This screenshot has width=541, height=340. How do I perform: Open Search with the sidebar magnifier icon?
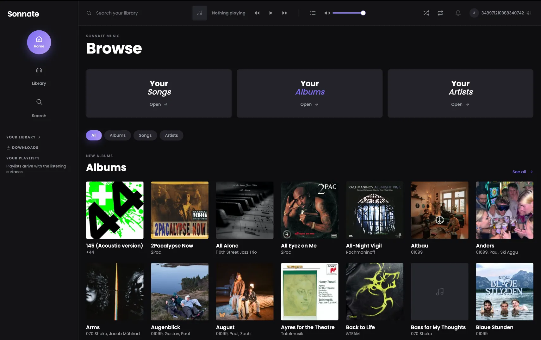point(39,108)
